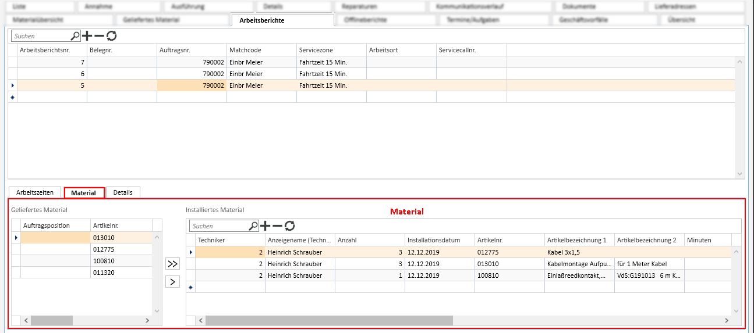Screen dimensions: 754x333
Task: Open the Lieferadressen tab
Action: click(696, 6)
